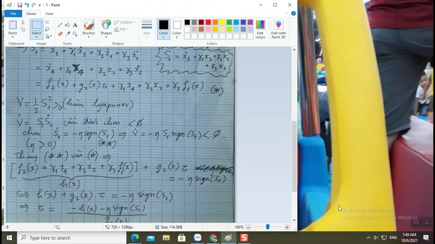The width and height of the screenshot is (435, 244).
Task: Open the File menu
Action: click(x=13, y=14)
